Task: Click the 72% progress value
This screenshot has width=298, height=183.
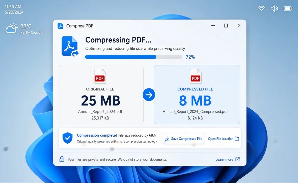Action: coord(190,57)
